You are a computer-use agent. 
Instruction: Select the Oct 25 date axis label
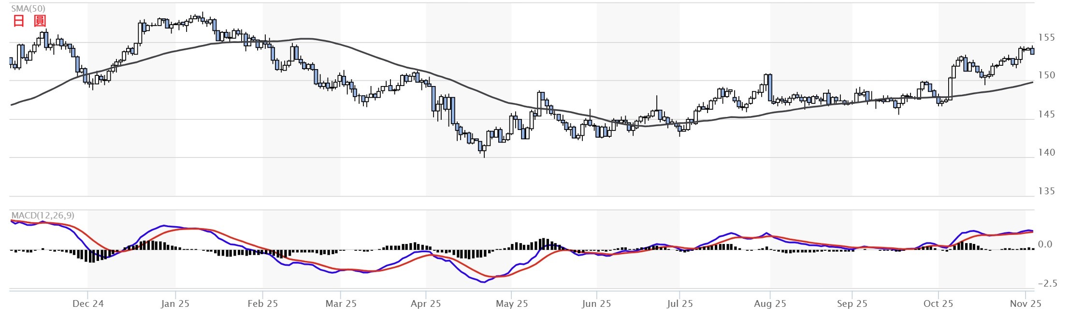(938, 303)
